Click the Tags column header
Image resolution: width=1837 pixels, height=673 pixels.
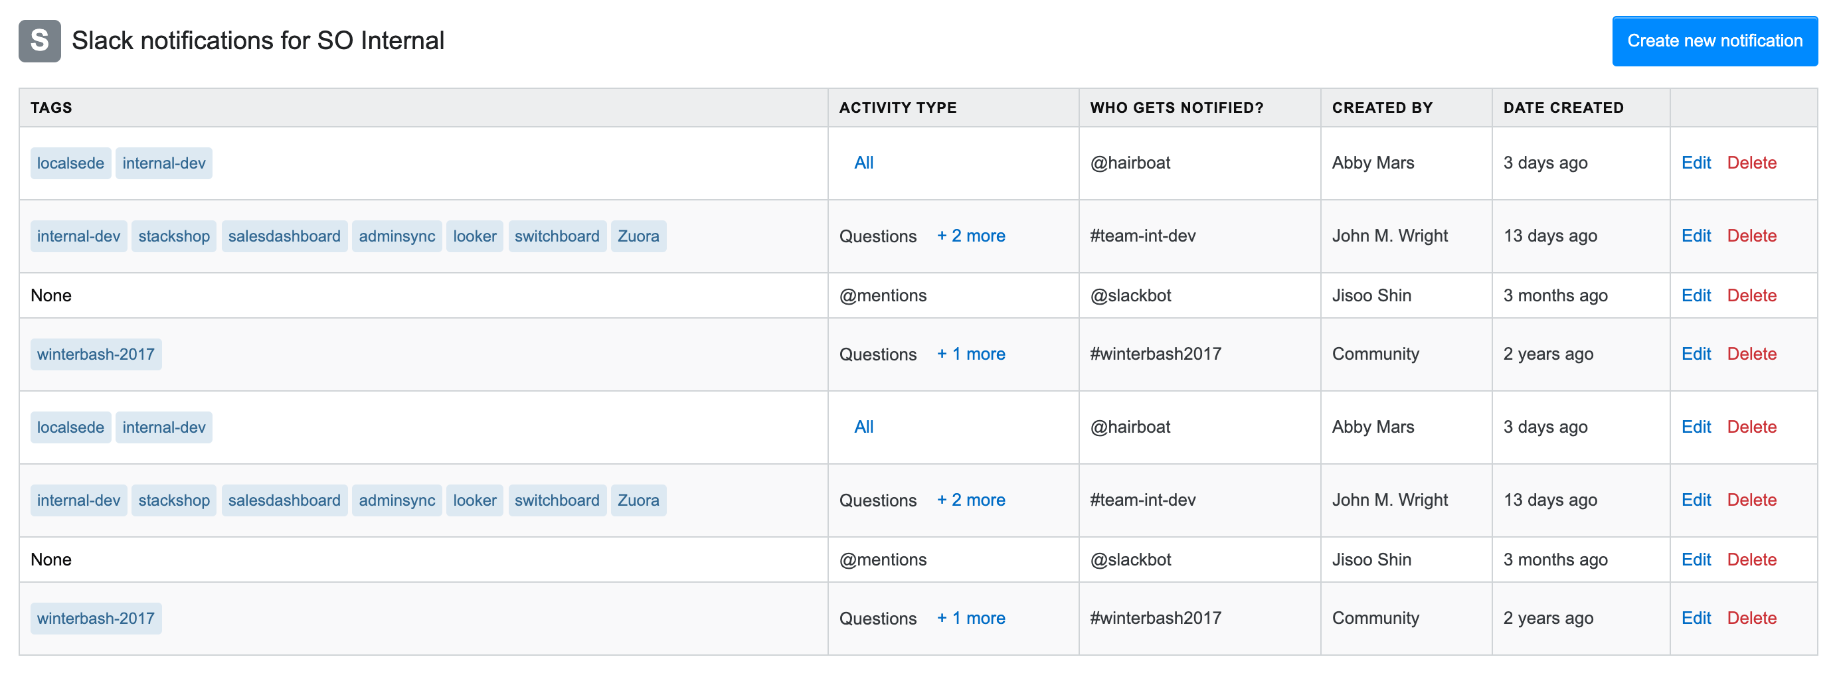click(x=51, y=108)
